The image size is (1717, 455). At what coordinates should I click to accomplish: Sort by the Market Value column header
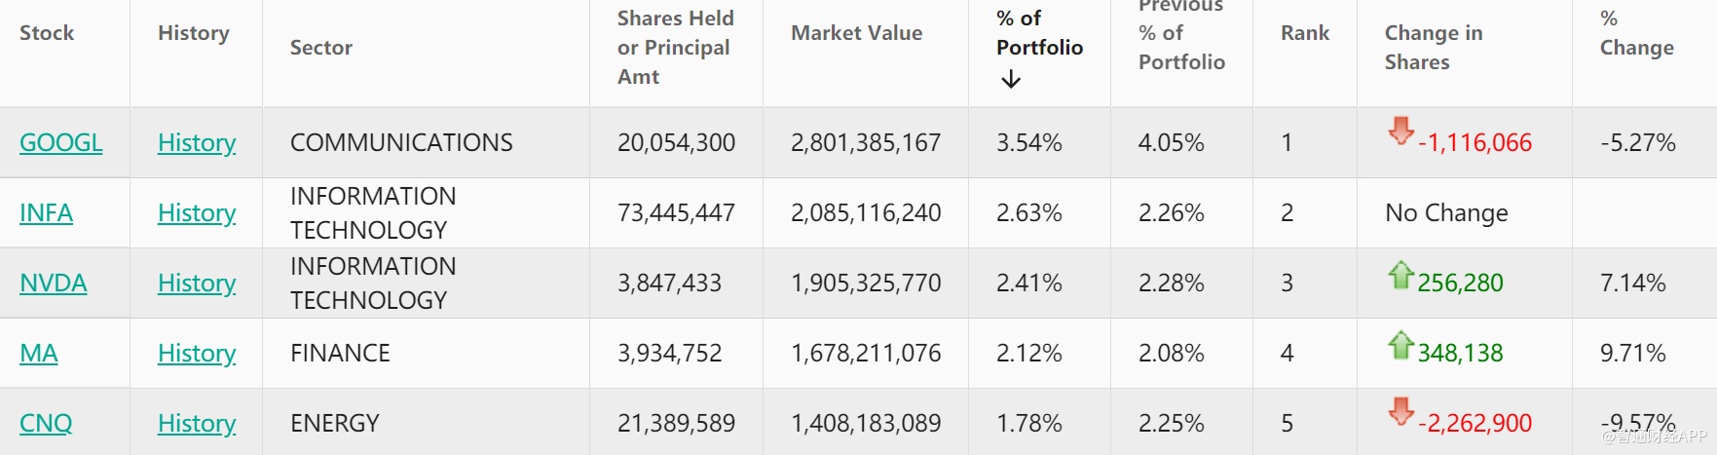coord(856,33)
